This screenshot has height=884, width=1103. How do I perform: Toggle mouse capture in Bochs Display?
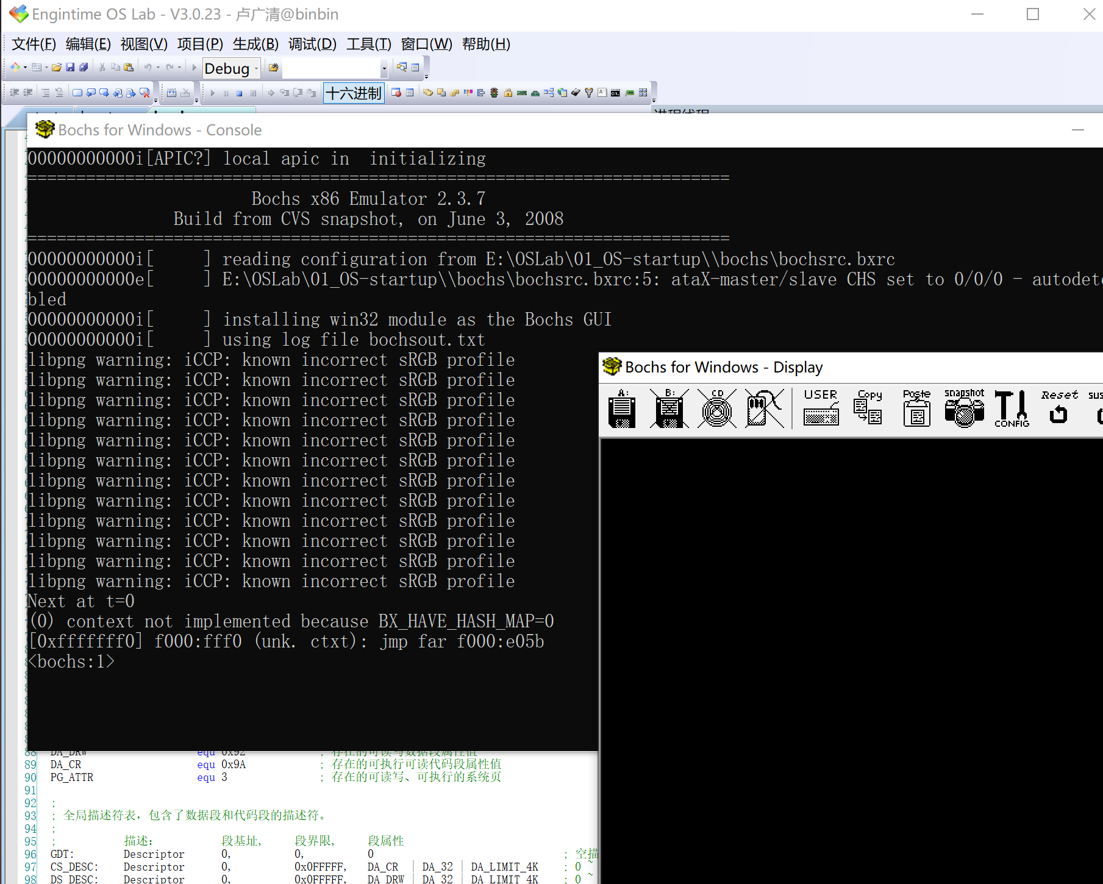[x=764, y=408]
